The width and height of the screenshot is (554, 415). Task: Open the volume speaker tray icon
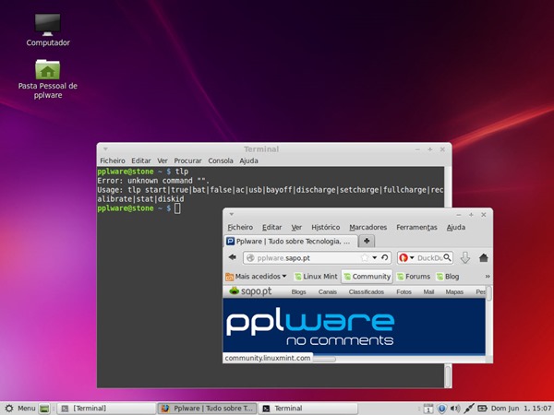pos(455,409)
